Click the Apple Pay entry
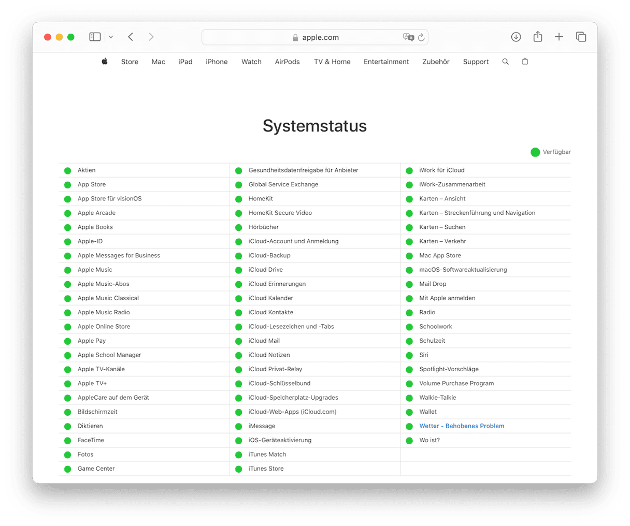Viewport: 630px width, 526px height. click(92, 341)
